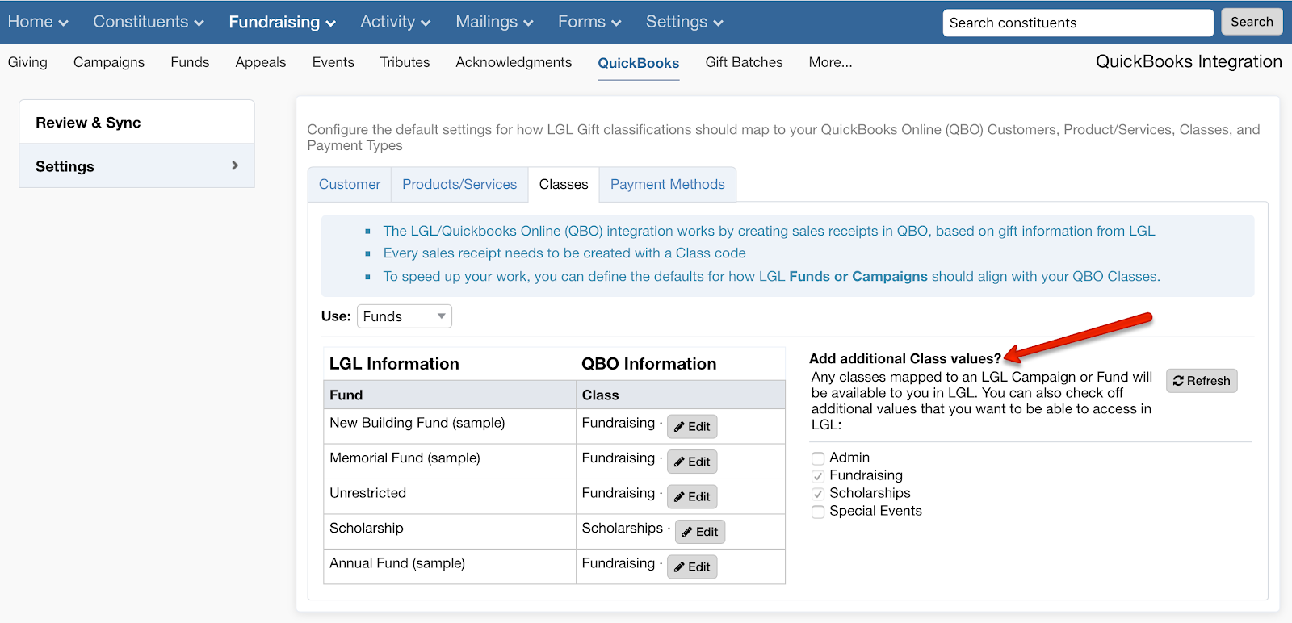Open the Constituents dropdown menu
The width and height of the screenshot is (1292, 623).
(149, 22)
